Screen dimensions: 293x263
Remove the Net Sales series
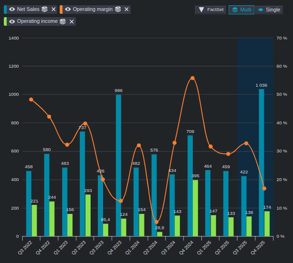53,10
